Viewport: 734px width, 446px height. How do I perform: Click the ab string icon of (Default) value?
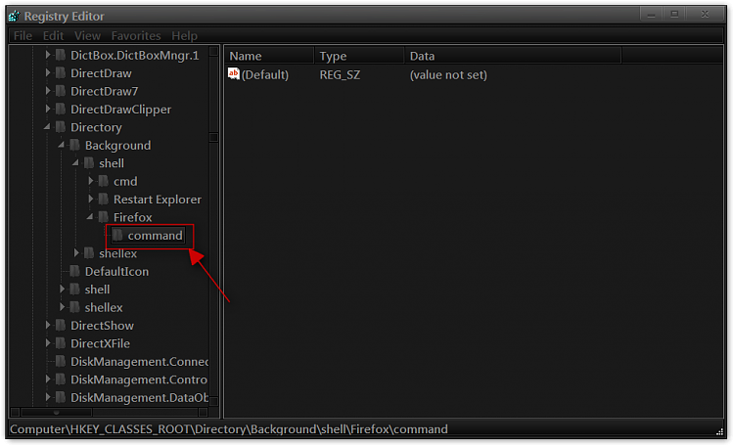pos(234,74)
